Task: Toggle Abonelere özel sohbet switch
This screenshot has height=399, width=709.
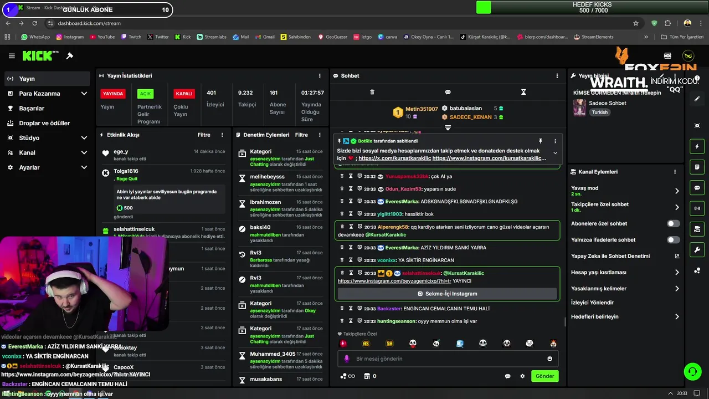Action: 673,224
